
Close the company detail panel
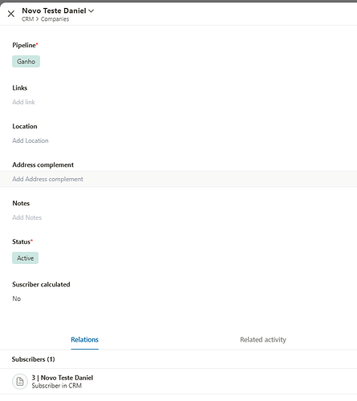point(11,14)
